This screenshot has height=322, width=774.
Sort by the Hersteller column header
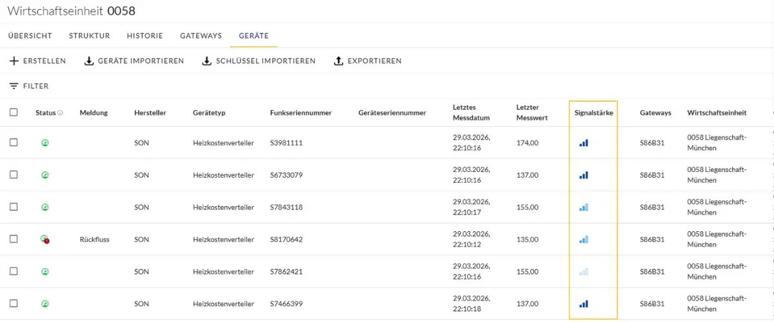click(150, 113)
